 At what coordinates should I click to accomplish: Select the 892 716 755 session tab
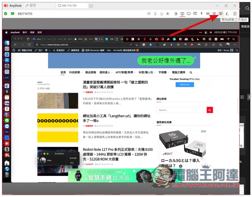click(x=72, y=6)
